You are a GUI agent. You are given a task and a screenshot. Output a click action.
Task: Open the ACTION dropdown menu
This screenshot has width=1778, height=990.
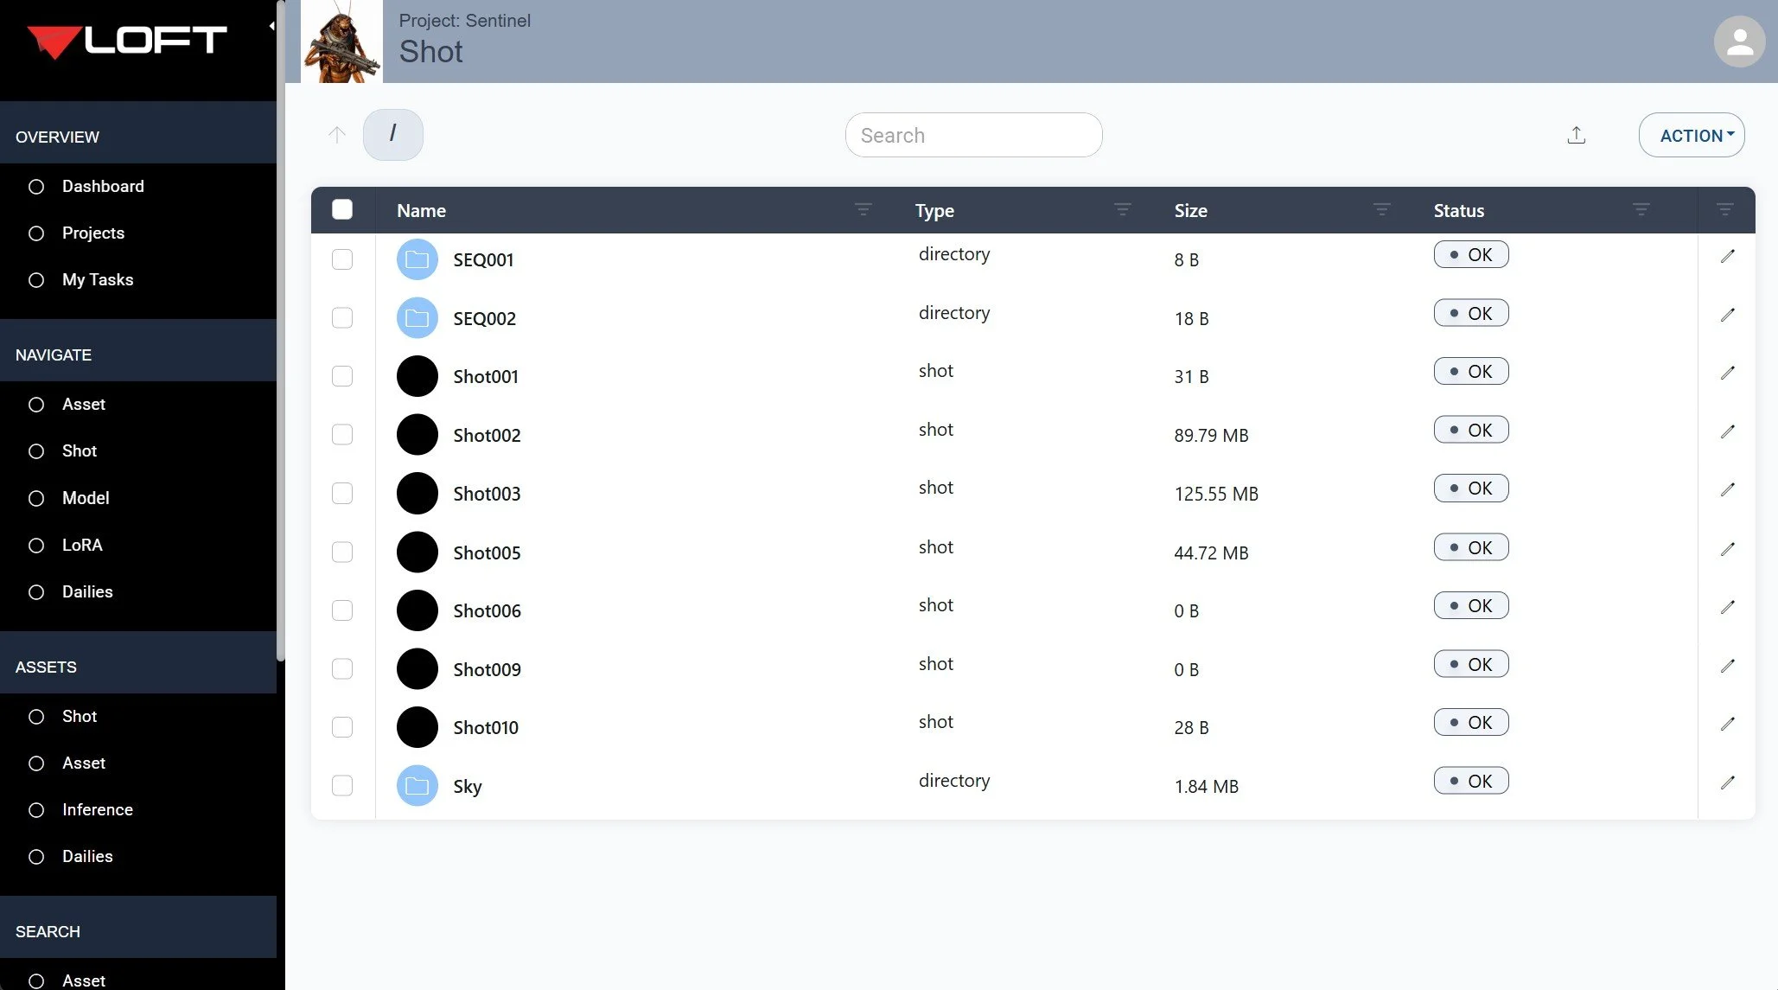point(1691,135)
